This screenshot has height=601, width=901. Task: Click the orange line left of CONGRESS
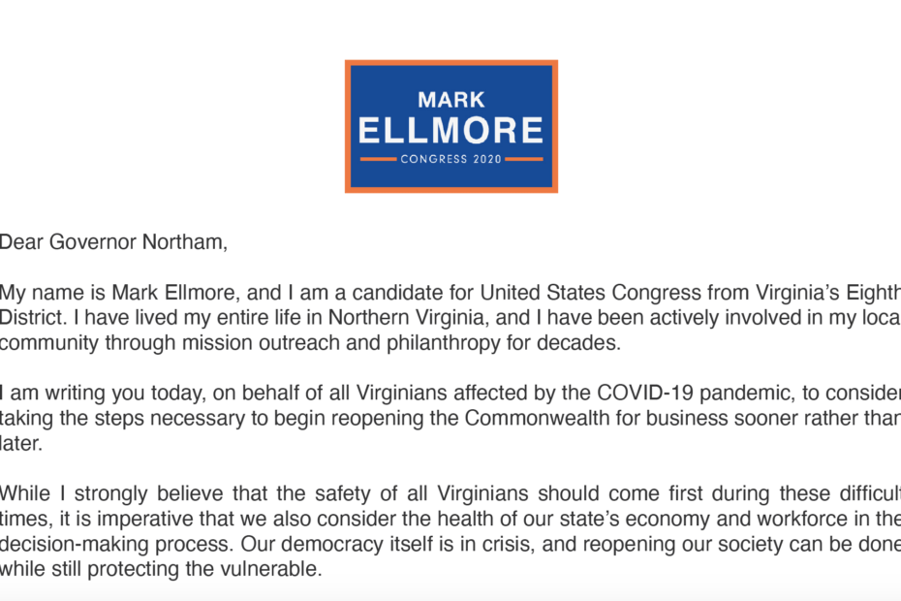[x=378, y=159]
